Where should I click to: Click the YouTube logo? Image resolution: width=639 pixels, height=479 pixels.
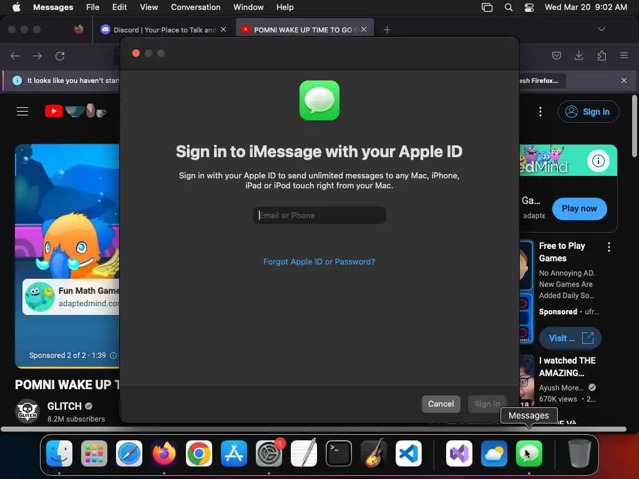point(76,111)
